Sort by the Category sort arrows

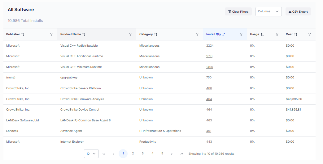coord(156,34)
